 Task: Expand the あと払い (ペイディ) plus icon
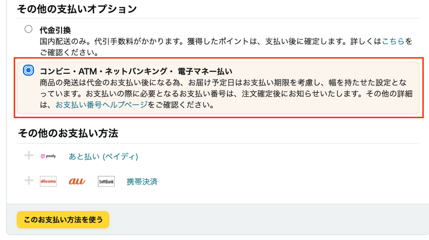(29, 156)
